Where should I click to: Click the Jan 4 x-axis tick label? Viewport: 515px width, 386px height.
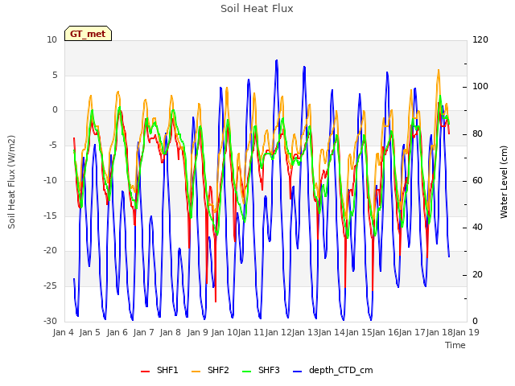tap(63, 332)
